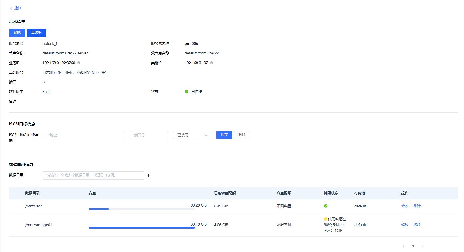The image size is (464, 252).
Task: Click the plus icon to add data directory
Action: [149, 175]
